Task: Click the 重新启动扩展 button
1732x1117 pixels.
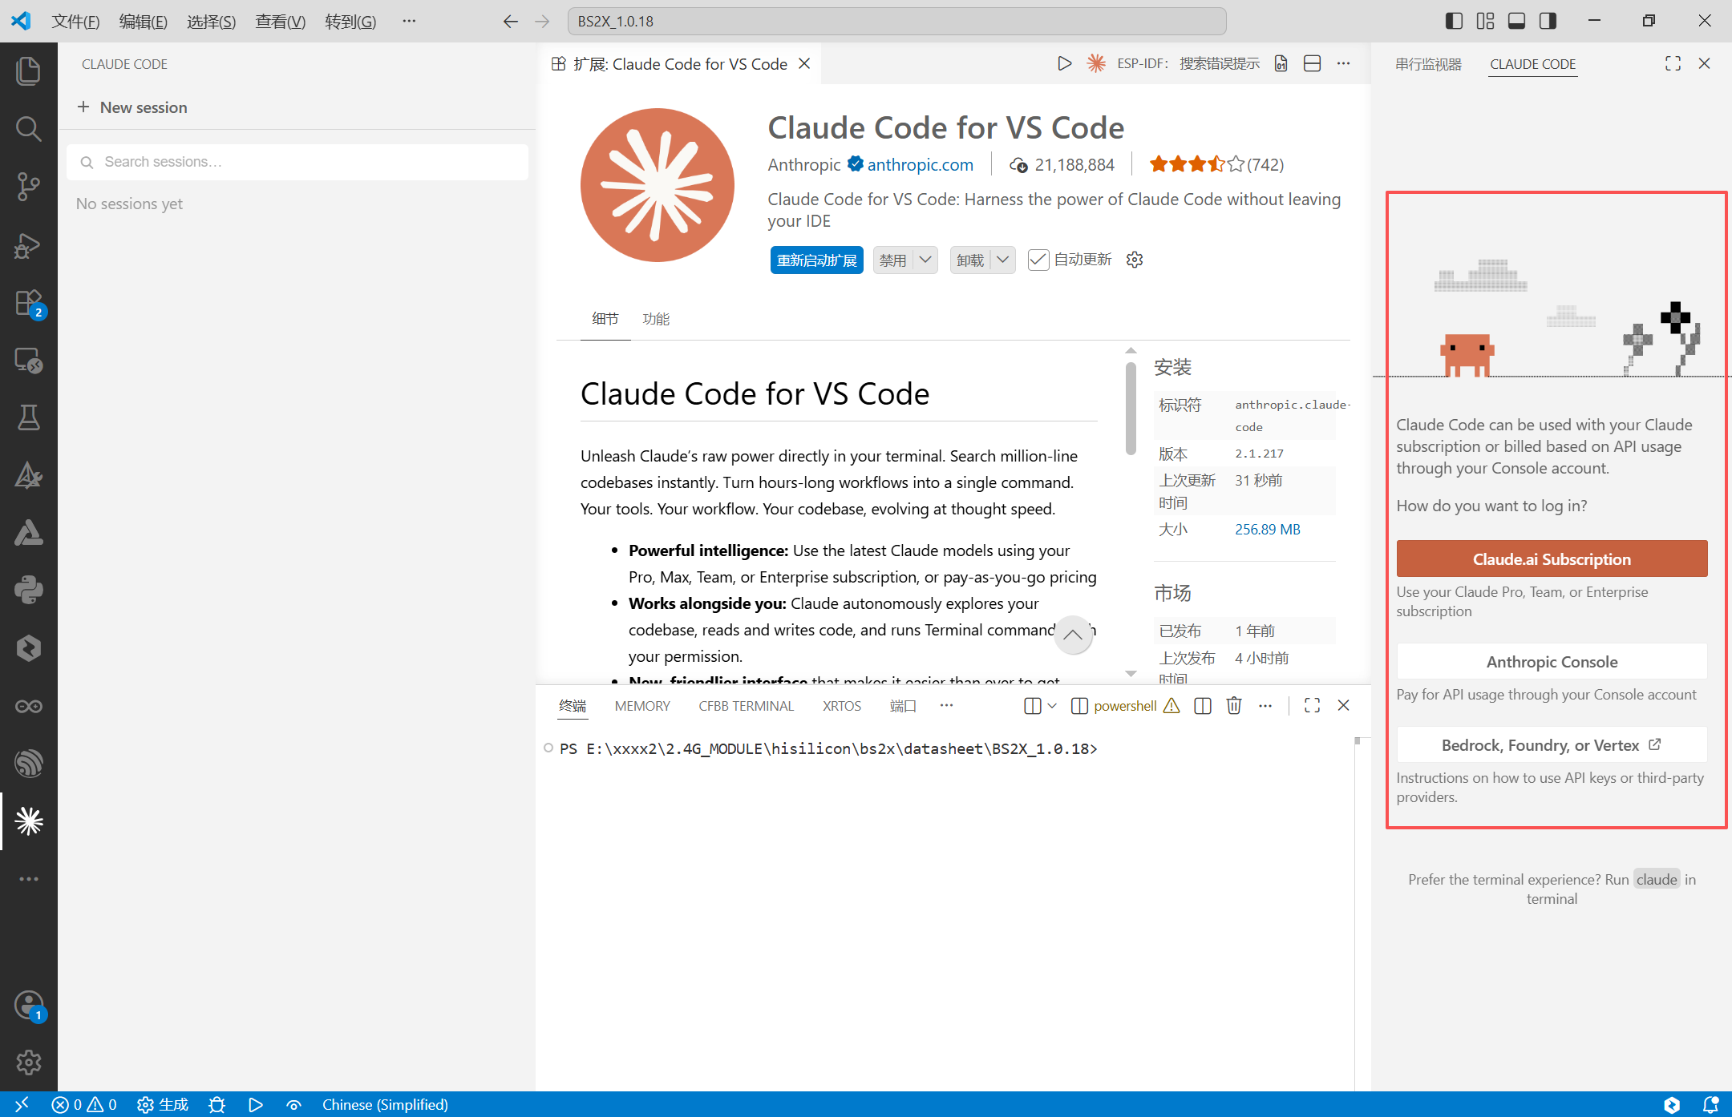Action: pyautogui.click(x=816, y=260)
